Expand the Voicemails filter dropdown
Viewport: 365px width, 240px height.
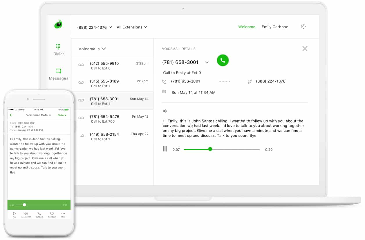coord(92,49)
